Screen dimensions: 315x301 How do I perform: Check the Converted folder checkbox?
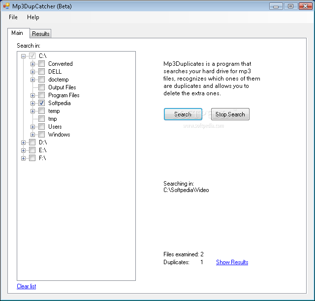tap(41, 64)
